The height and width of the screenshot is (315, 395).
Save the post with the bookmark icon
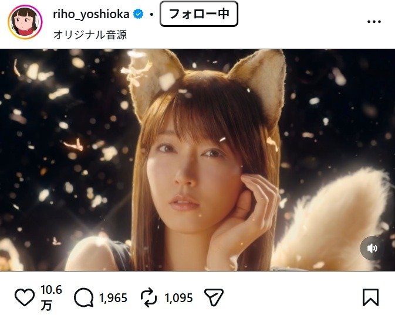point(370,297)
